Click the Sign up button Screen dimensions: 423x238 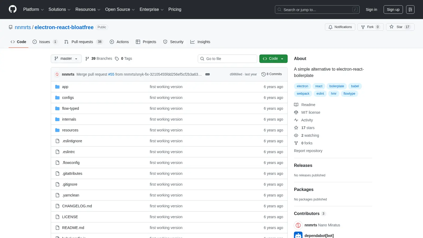(393, 10)
